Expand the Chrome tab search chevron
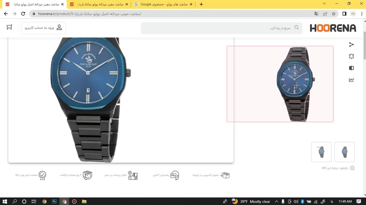Screen dimensions: 366x205 point(324,4)
